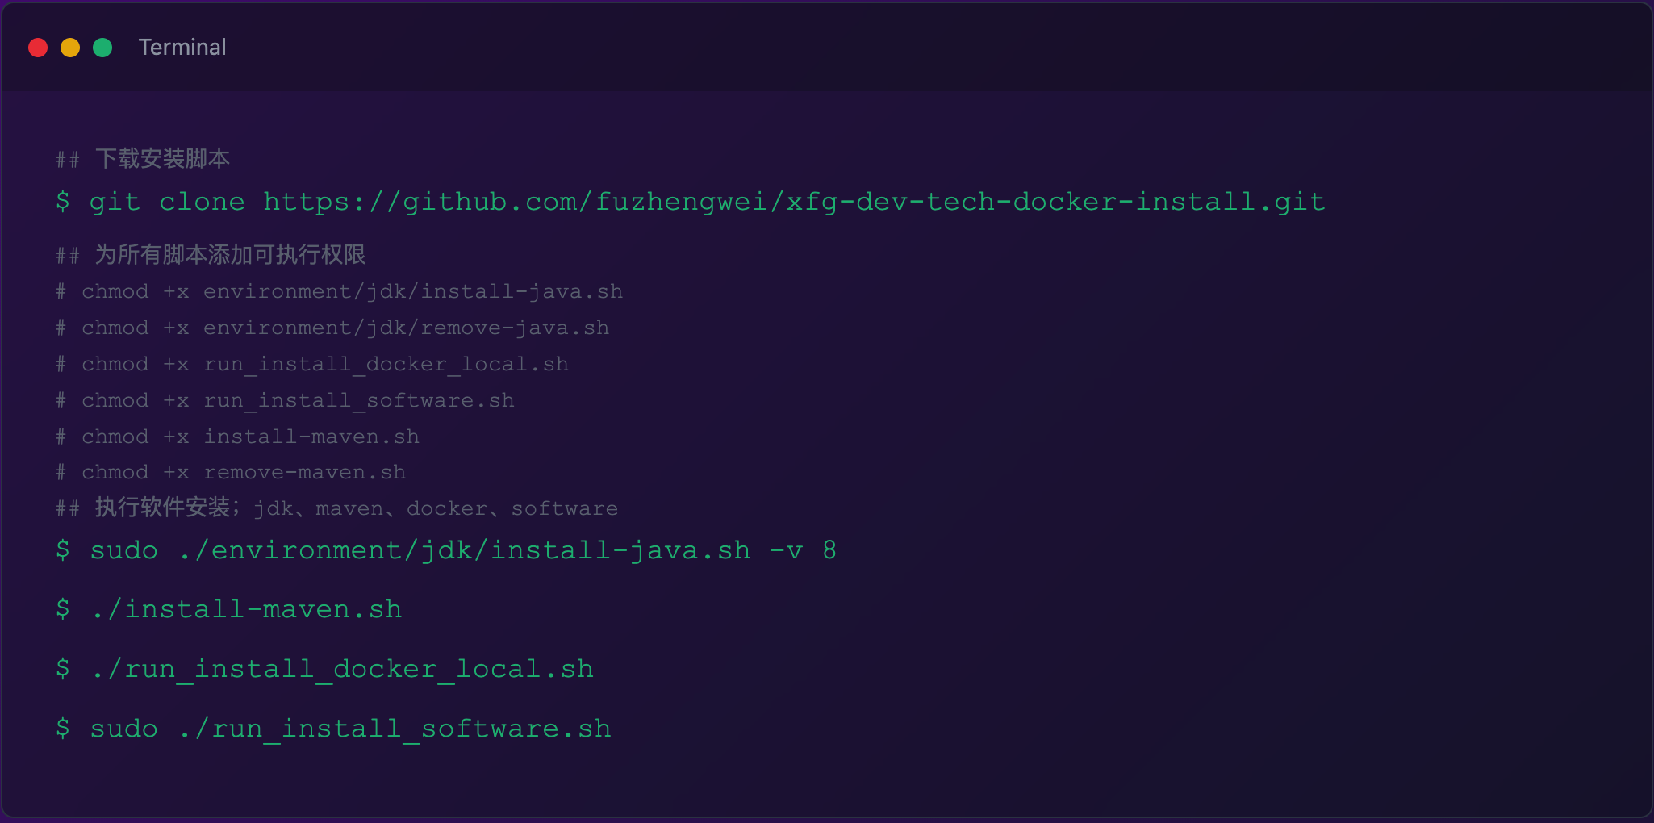This screenshot has height=823, width=1654.
Task: Click chmod +x run_install_docker_local.sh comment line
Action: tap(312, 364)
